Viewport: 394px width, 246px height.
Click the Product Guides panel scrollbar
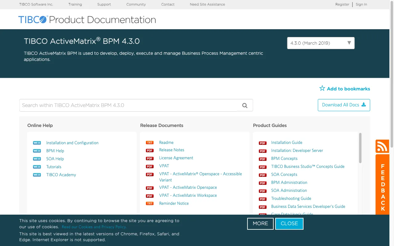click(360, 148)
